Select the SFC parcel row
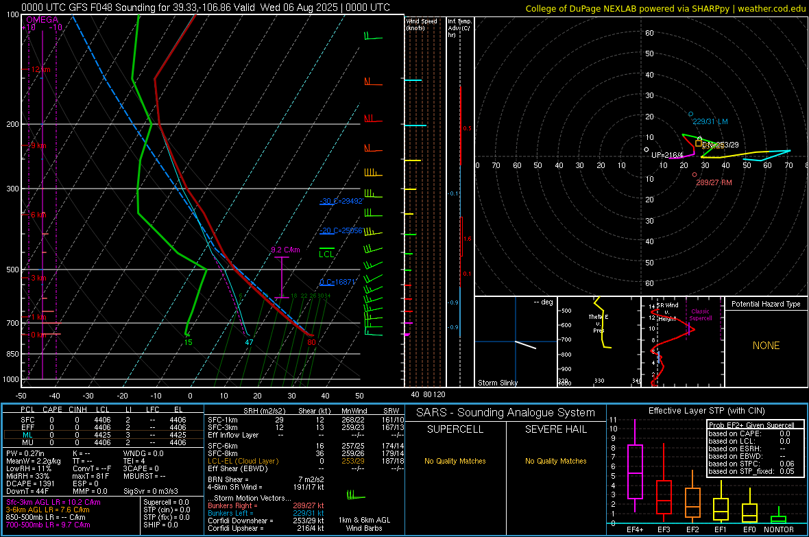Image resolution: width=809 pixels, height=537 pixels. click(104, 420)
